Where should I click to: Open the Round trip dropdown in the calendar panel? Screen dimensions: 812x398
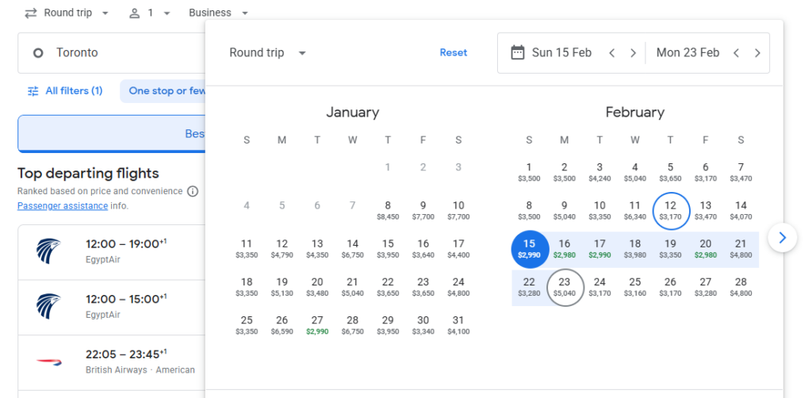coord(268,53)
